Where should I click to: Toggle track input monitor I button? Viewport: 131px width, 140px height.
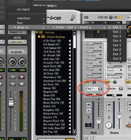(13, 77)
